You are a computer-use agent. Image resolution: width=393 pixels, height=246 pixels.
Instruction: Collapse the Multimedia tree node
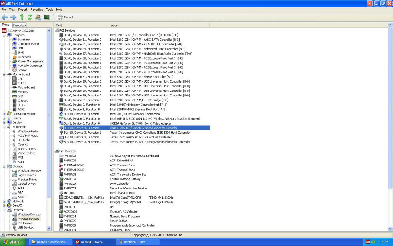[x=4, y=127]
